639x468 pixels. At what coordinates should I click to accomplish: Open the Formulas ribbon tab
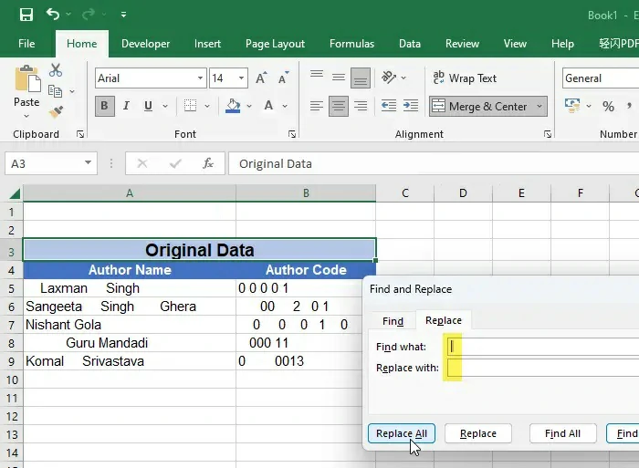[351, 44]
